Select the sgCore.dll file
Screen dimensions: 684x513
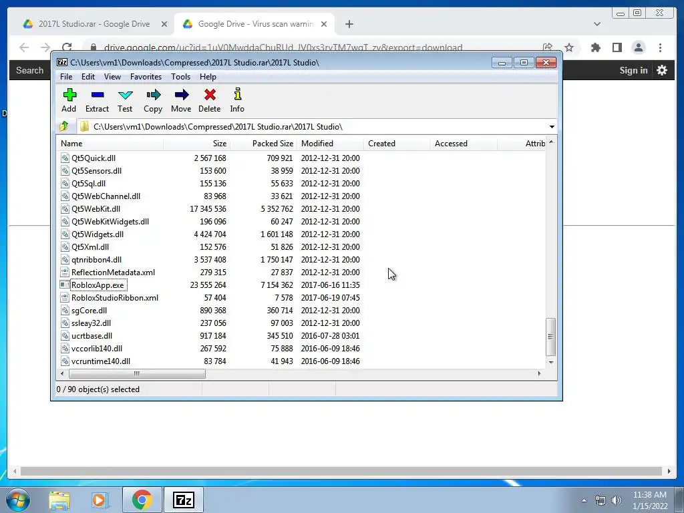tap(89, 311)
